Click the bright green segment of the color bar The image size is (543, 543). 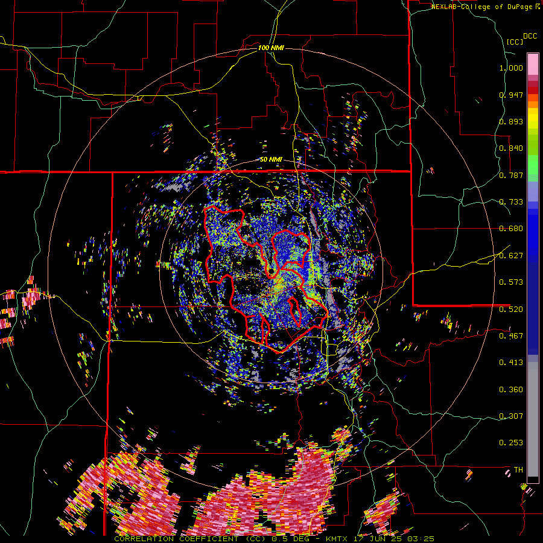coord(533,165)
